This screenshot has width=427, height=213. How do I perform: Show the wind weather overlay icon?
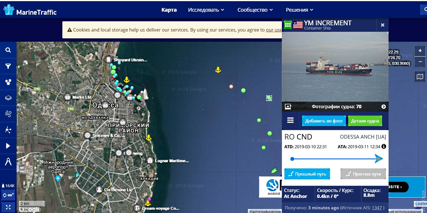click(x=8, y=114)
